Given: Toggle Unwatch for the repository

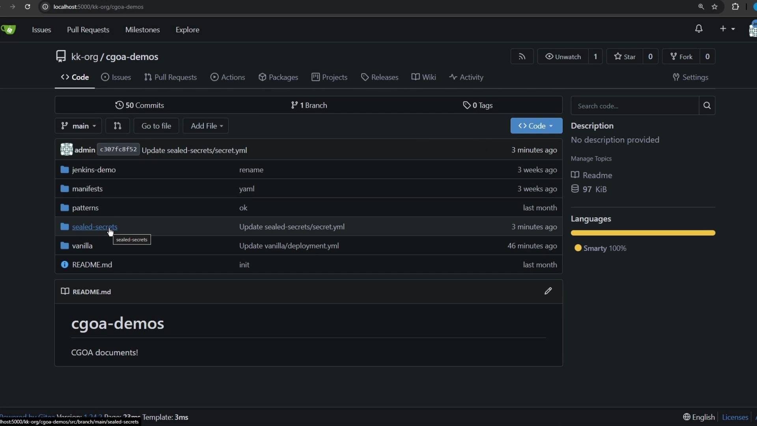Looking at the screenshot, I should pyautogui.click(x=563, y=56).
